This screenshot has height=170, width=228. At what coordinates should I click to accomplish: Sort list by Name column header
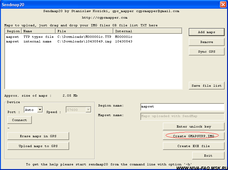pos(39,31)
